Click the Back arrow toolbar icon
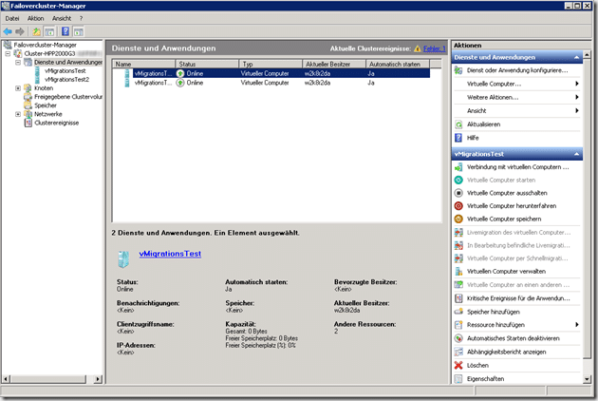The image size is (598, 401). point(8,31)
